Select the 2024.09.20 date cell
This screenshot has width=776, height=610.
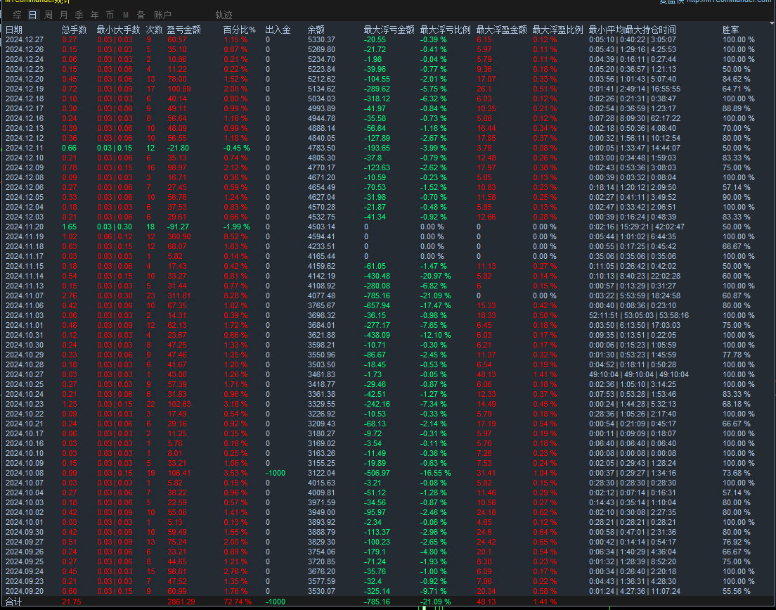point(24,591)
